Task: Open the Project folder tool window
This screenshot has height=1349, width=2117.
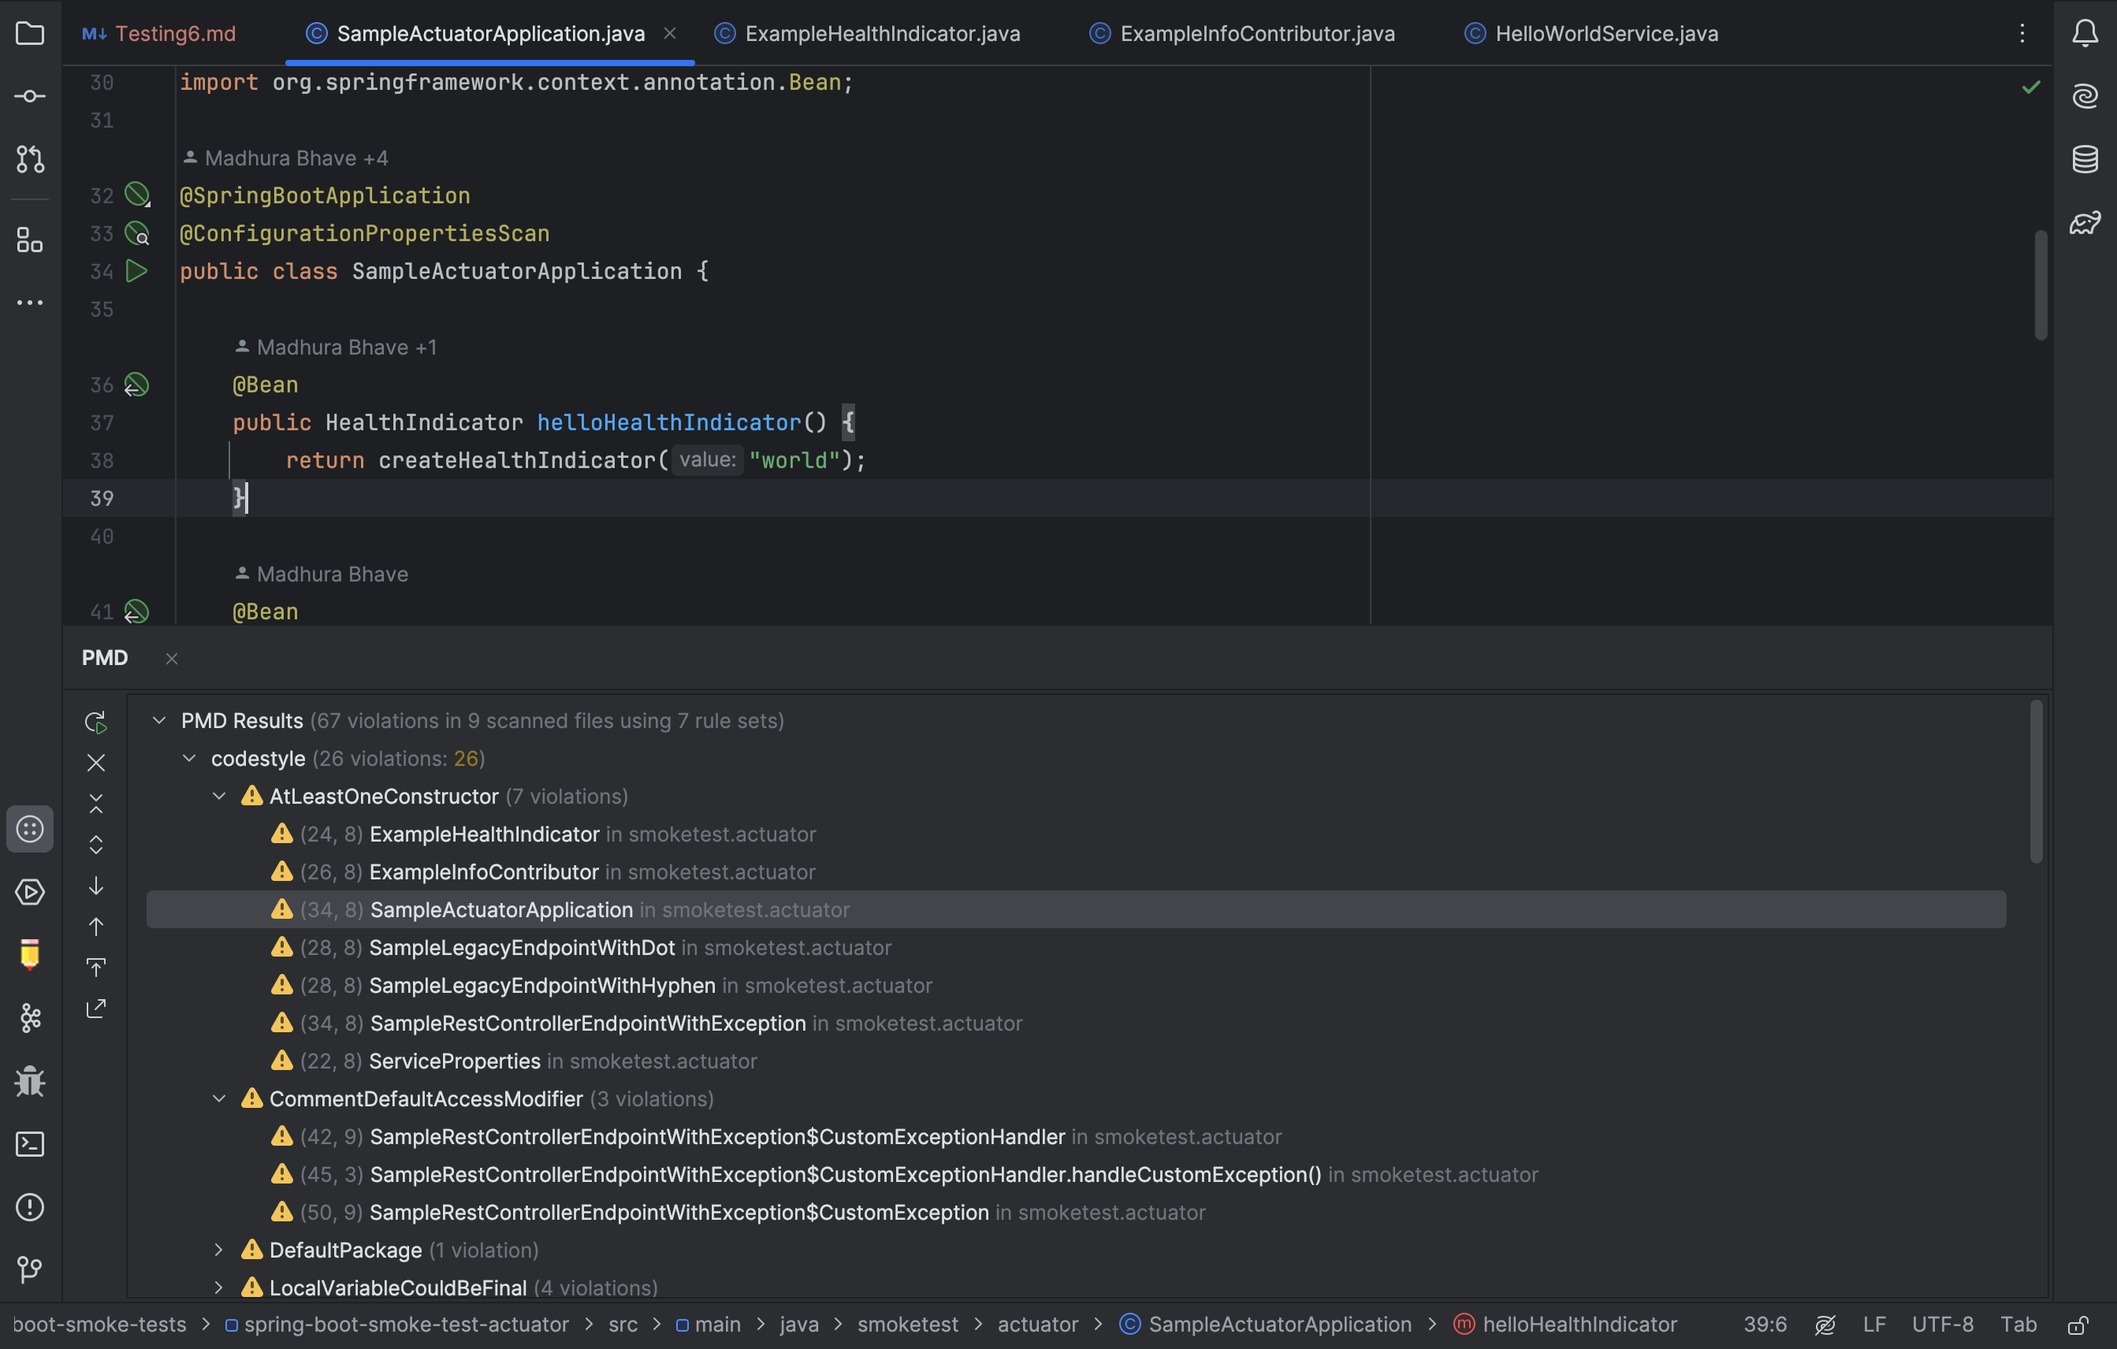Action: [x=30, y=33]
